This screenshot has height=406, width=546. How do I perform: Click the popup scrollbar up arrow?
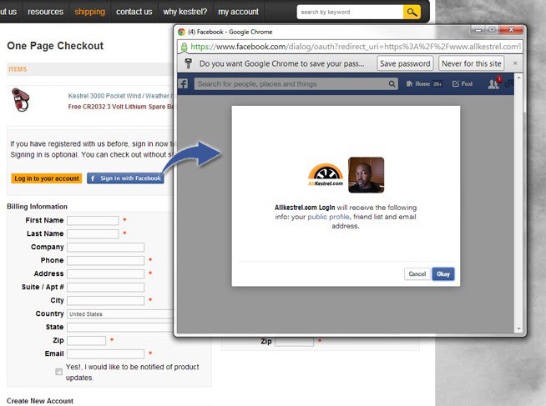click(518, 78)
